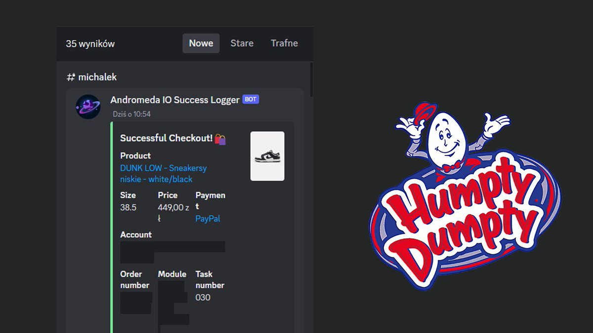The image size is (593, 333).
Task: Click the Task number label
Action: click(x=210, y=280)
